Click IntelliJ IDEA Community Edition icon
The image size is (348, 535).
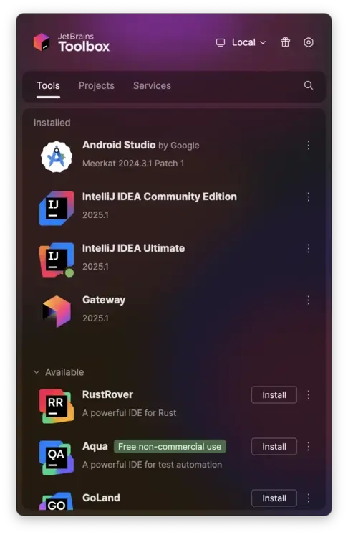57,208
